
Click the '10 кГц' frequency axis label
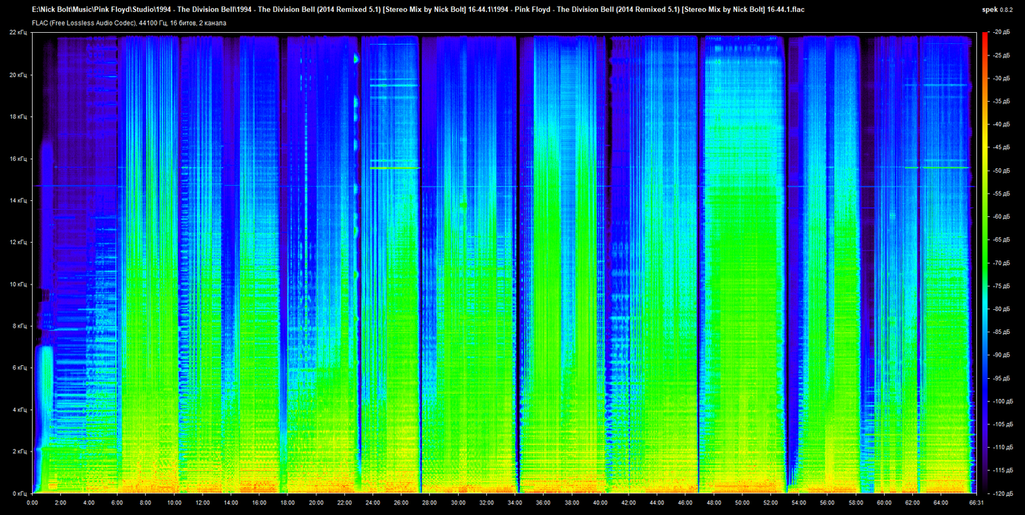pos(18,284)
